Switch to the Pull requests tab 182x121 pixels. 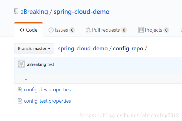(106, 30)
